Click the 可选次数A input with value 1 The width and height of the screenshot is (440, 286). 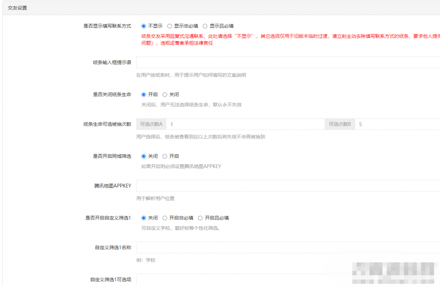(245, 124)
